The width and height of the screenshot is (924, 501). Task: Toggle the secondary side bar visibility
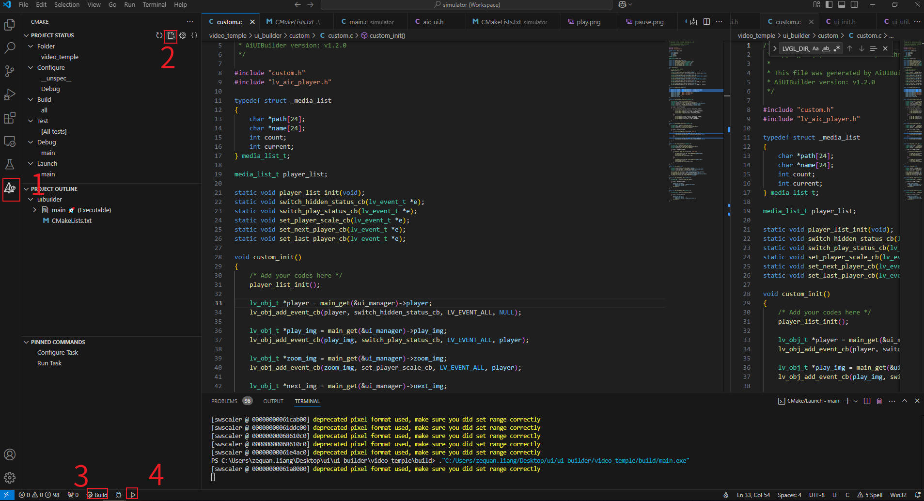click(x=854, y=4)
